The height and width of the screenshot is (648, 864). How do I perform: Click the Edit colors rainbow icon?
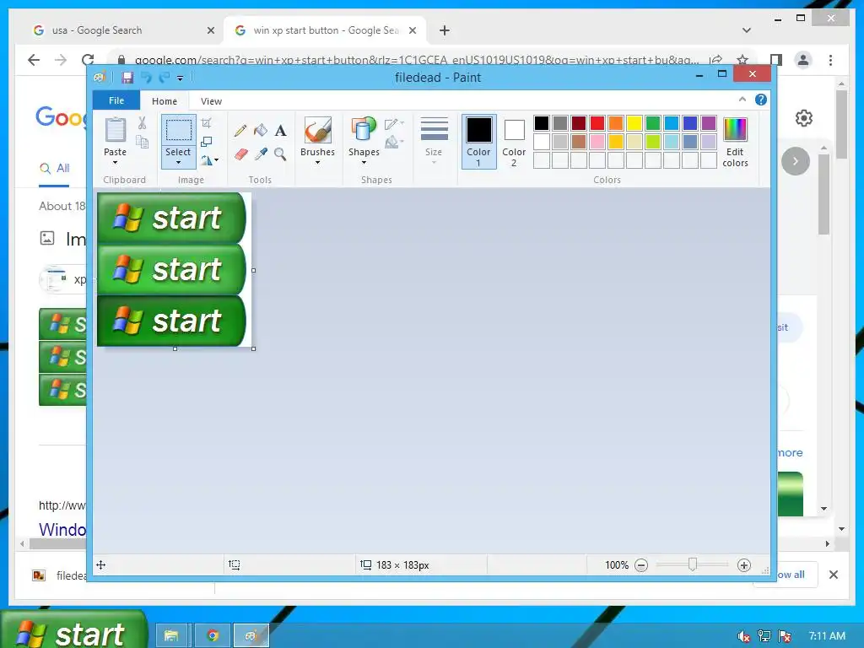click(735, 129)
